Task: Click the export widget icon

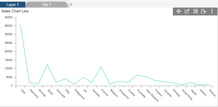Action: (x=204, y=11)
